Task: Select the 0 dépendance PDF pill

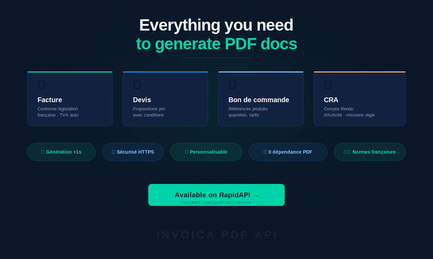Action: pos(288,152)
